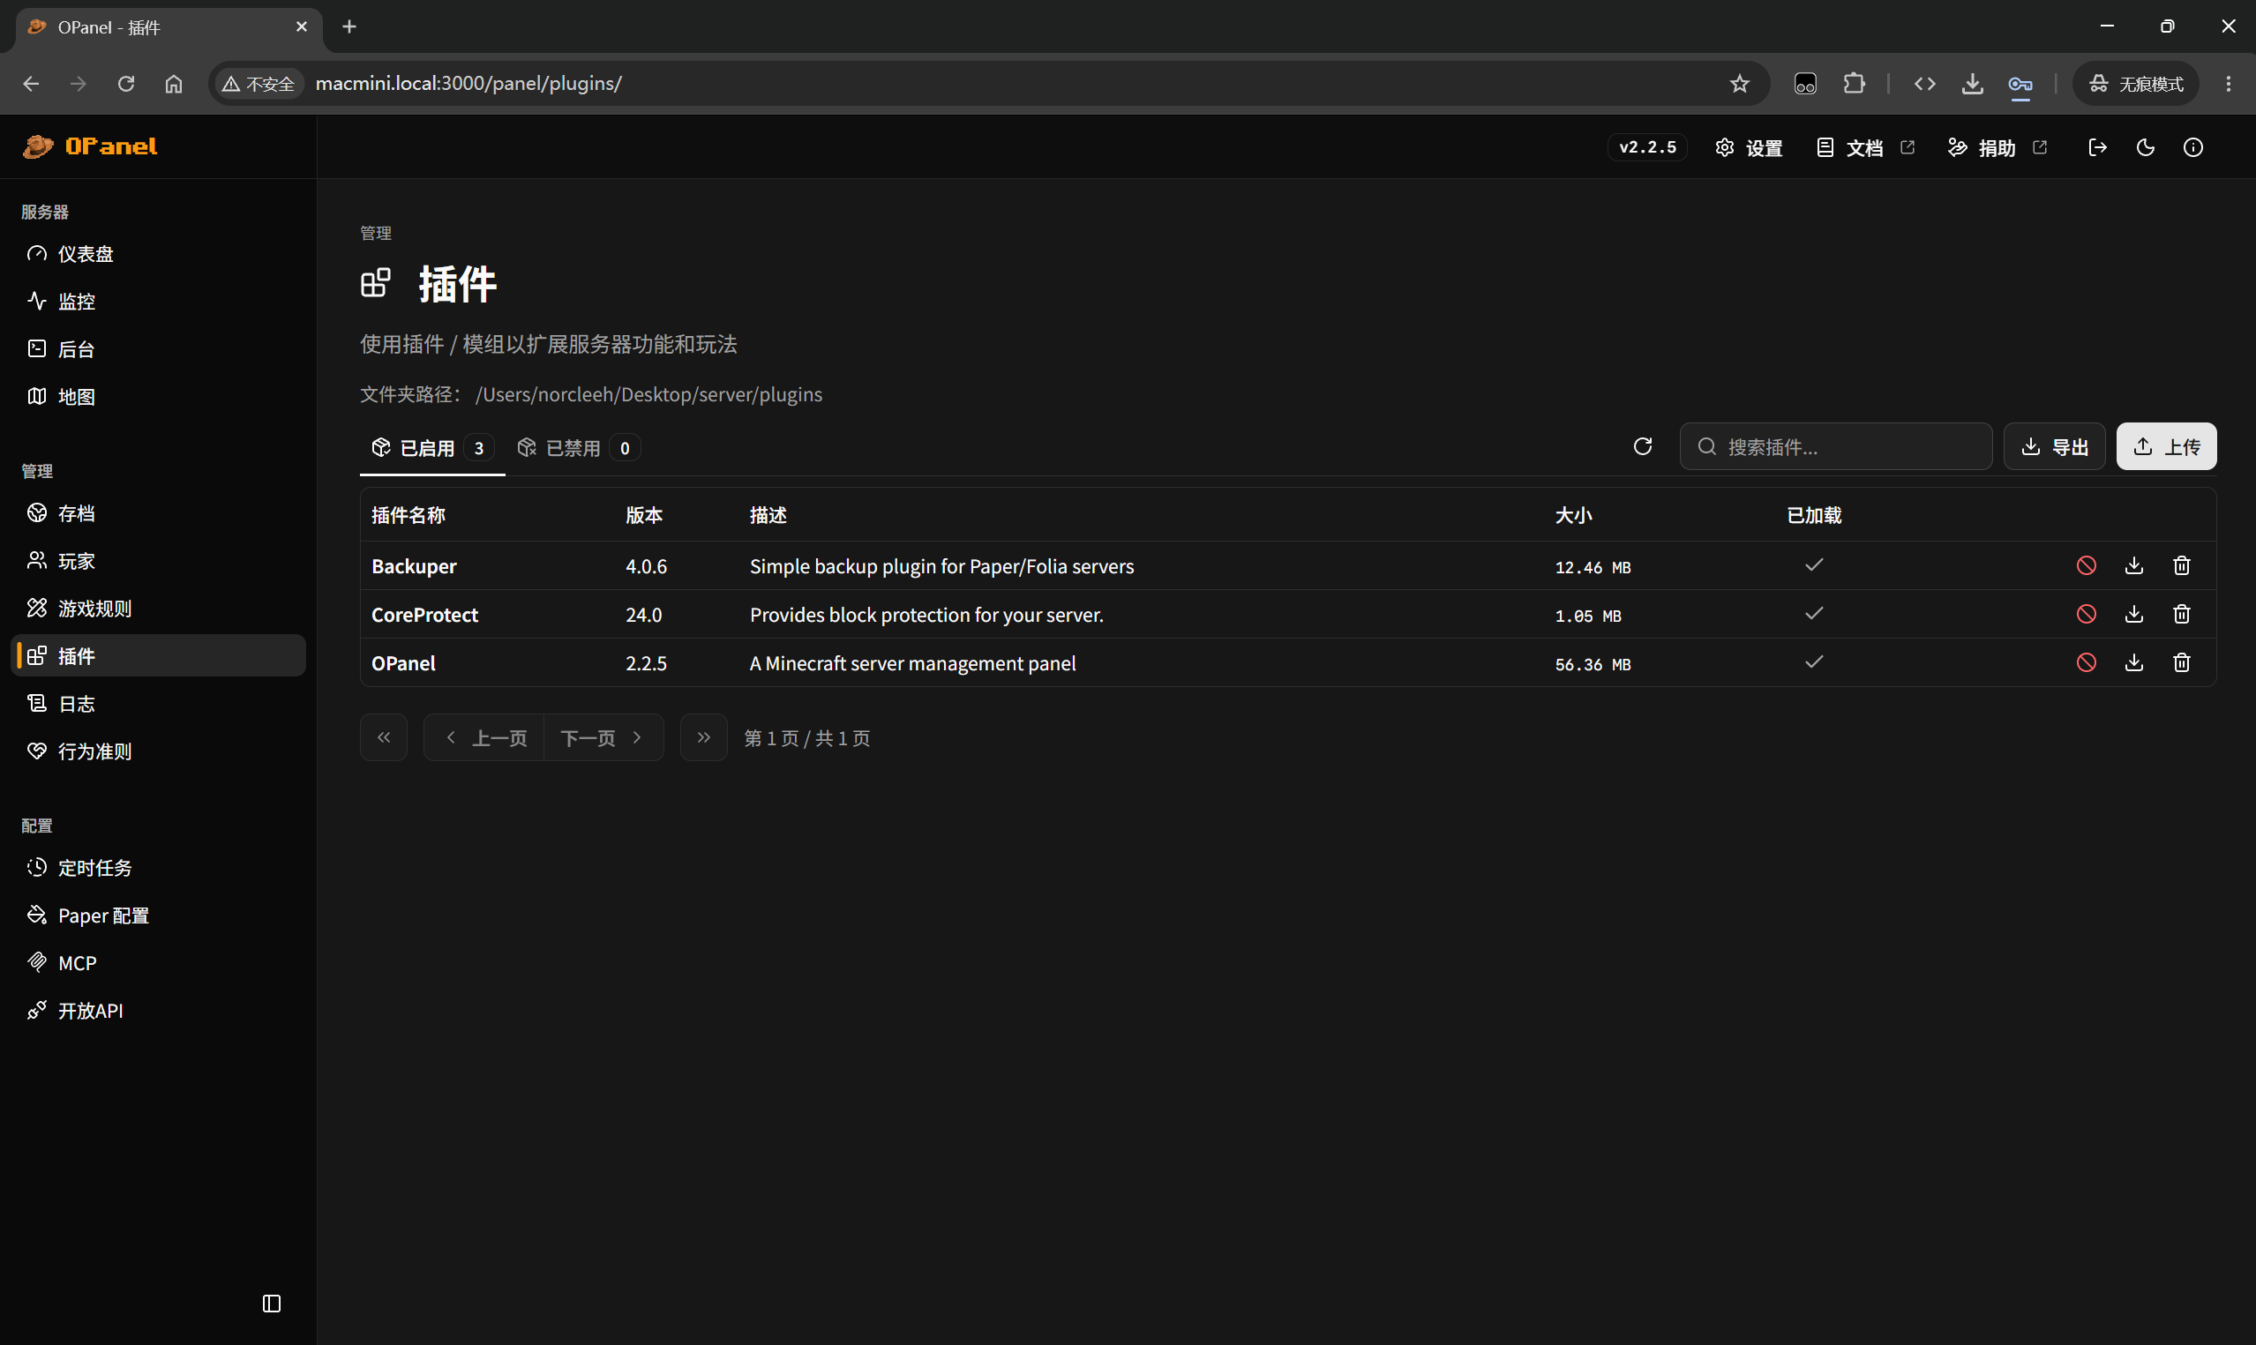Image resolution: width=2256 pixels, height=1345 pixels.
Task: Click 下一页 next page button
Action: click(603, 736)
